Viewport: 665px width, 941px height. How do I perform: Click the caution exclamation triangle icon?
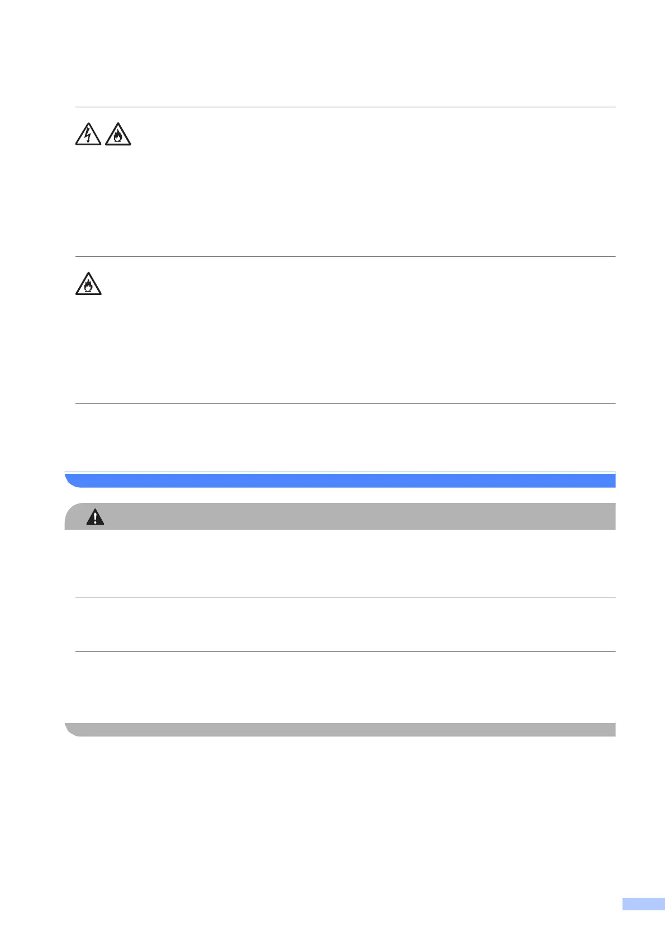(x=95, y=517)
